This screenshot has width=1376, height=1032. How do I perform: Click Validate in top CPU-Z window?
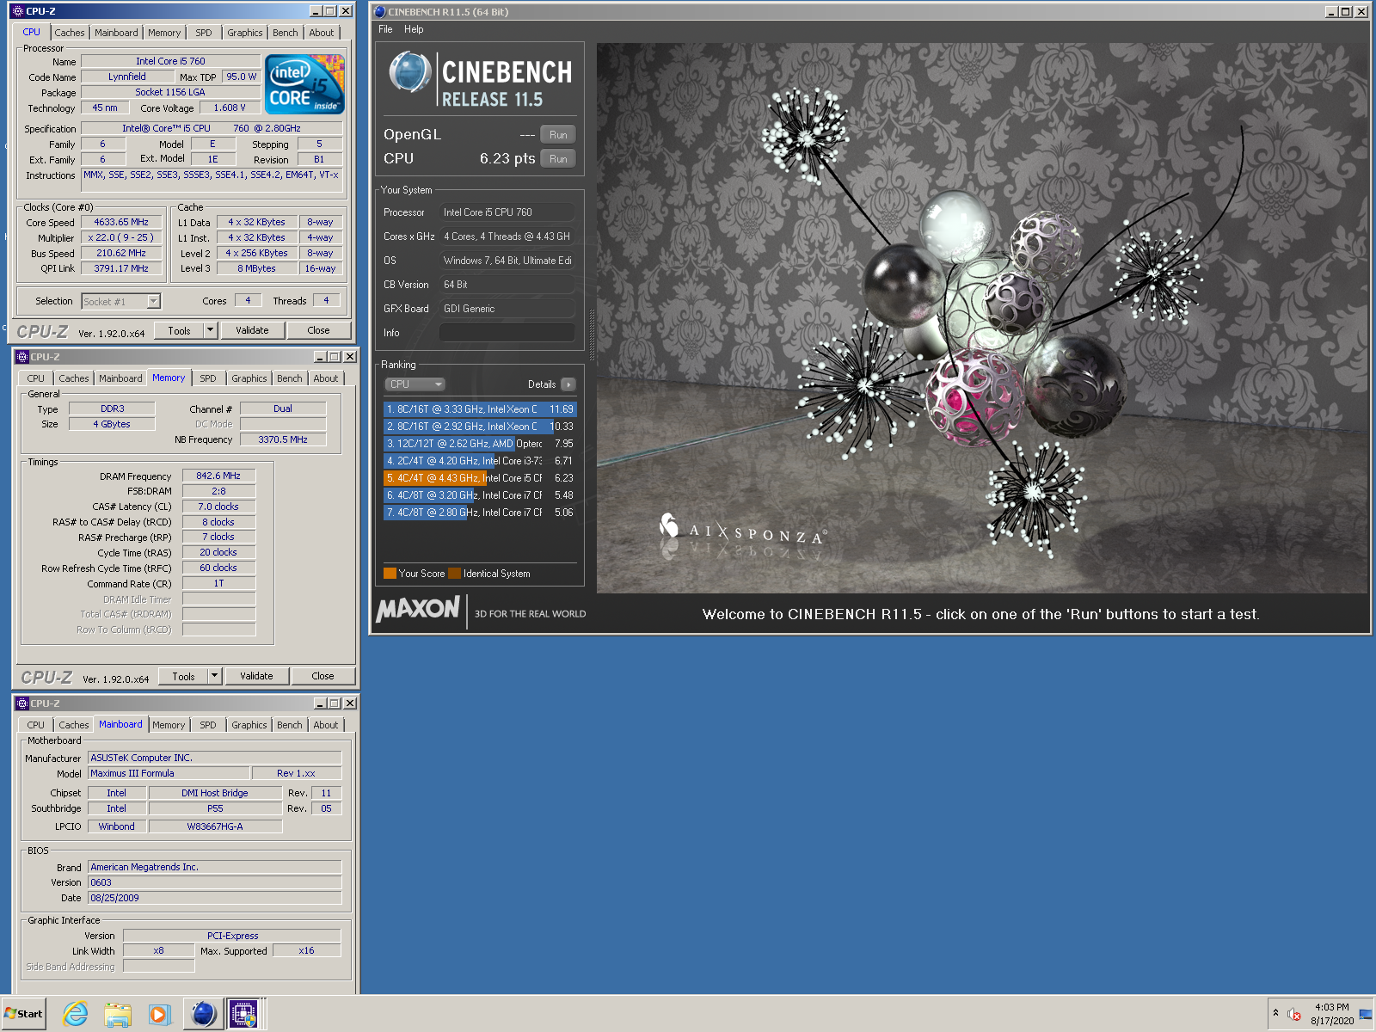tap(252, 330)
